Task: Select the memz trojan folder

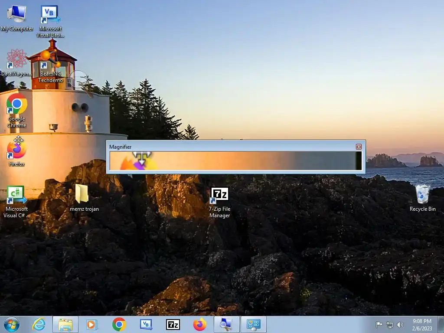Action: coord(84,198)
